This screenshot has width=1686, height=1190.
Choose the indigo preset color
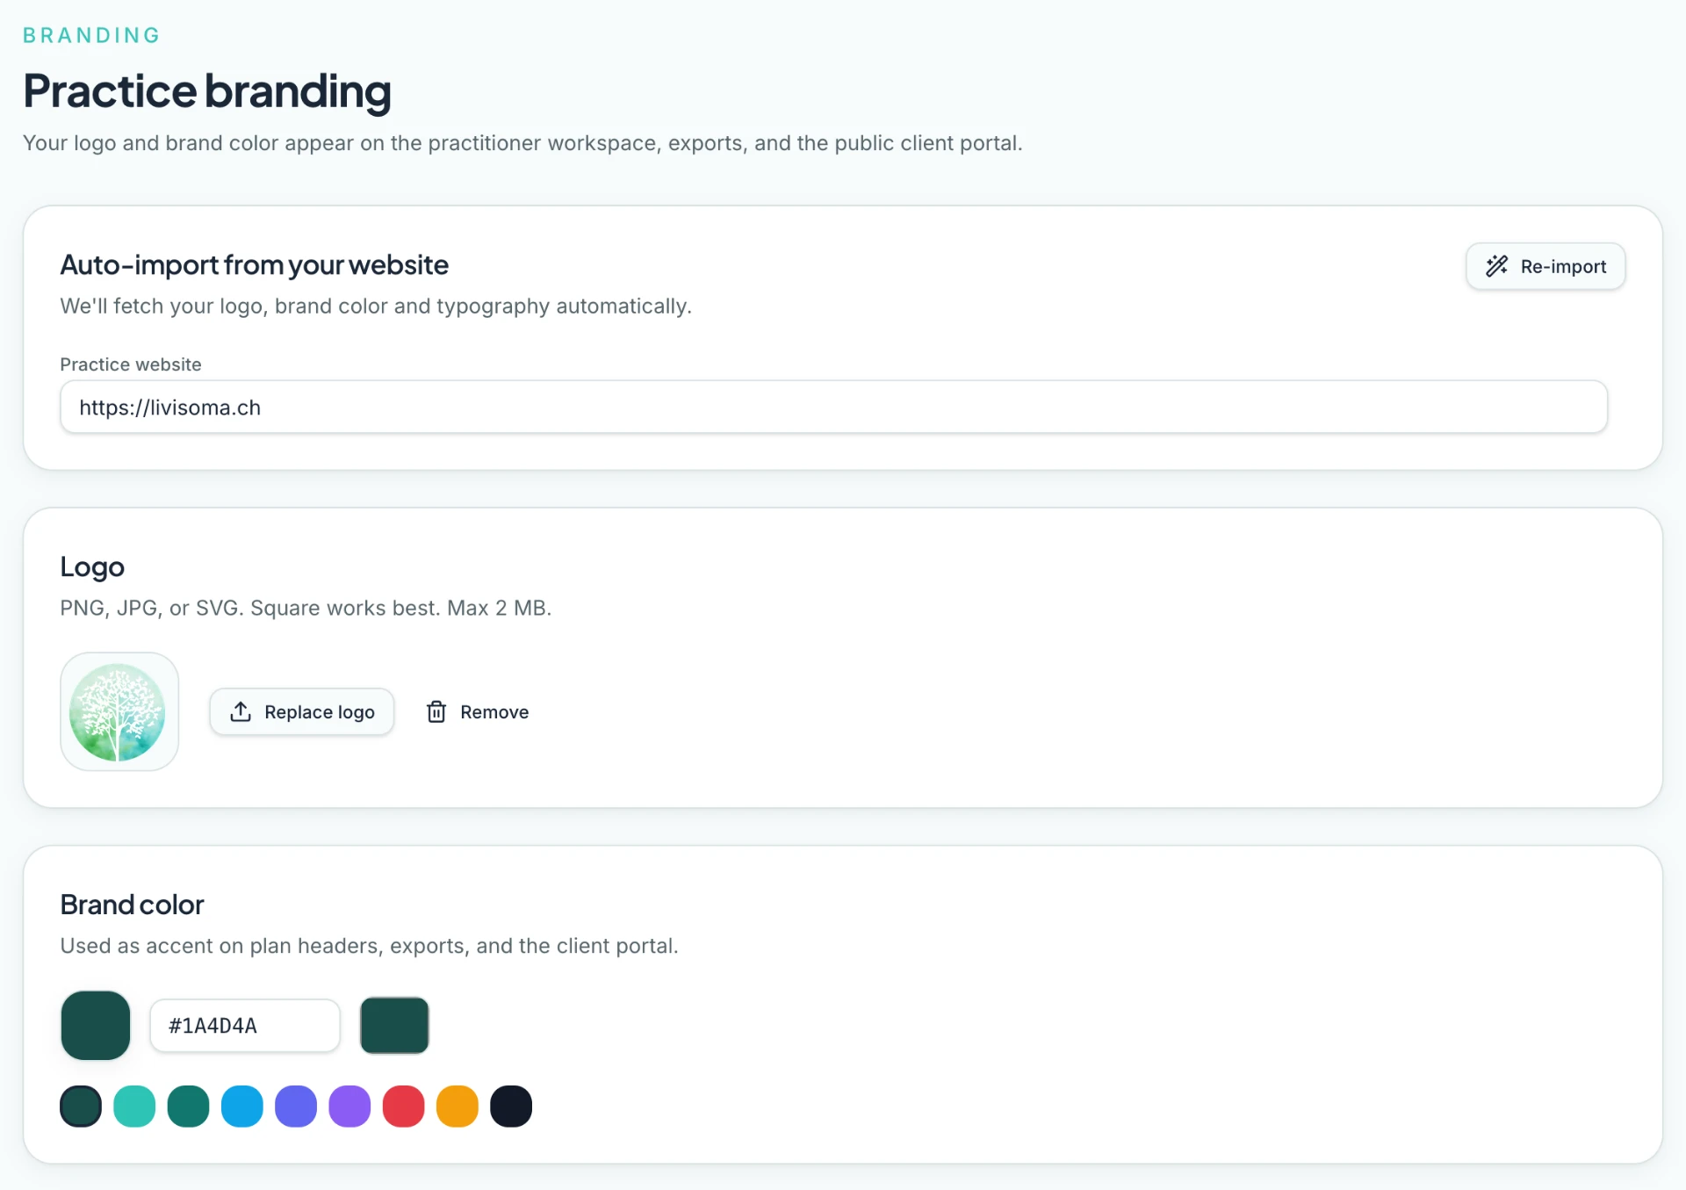click(296, 1106)
